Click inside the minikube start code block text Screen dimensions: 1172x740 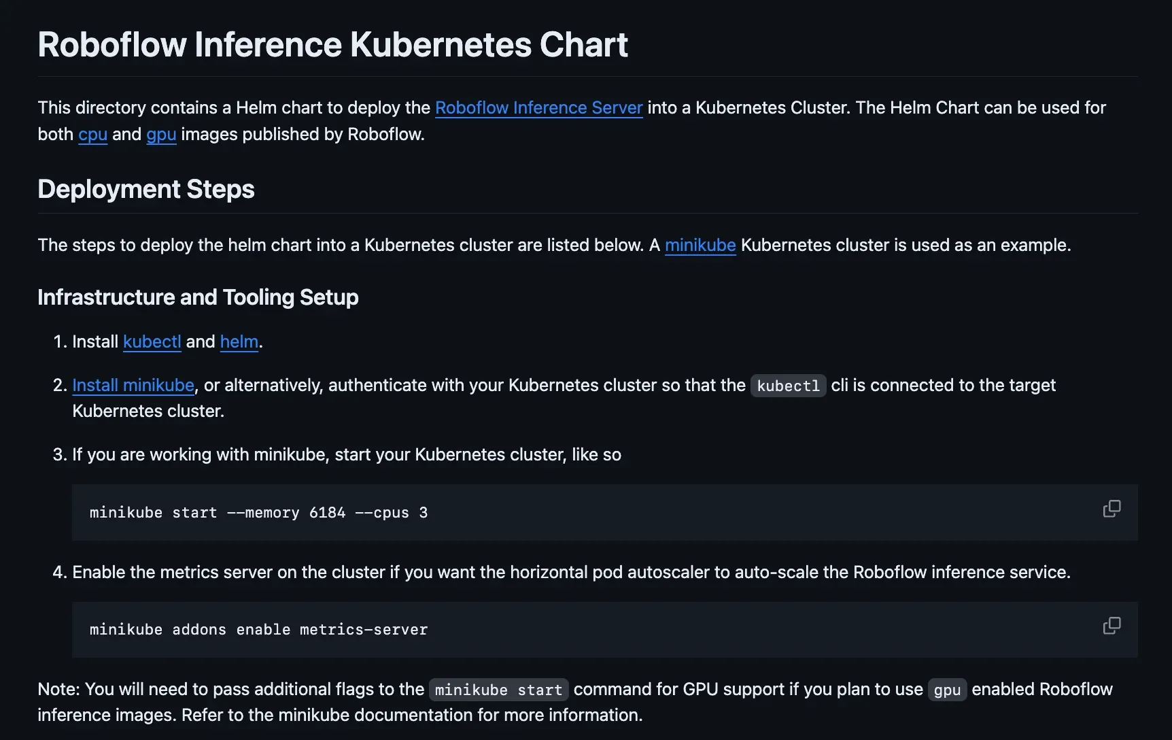(258, 513)
